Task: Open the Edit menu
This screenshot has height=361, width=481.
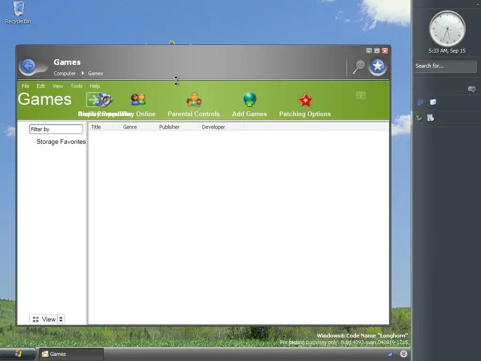Action: [41, 86]
